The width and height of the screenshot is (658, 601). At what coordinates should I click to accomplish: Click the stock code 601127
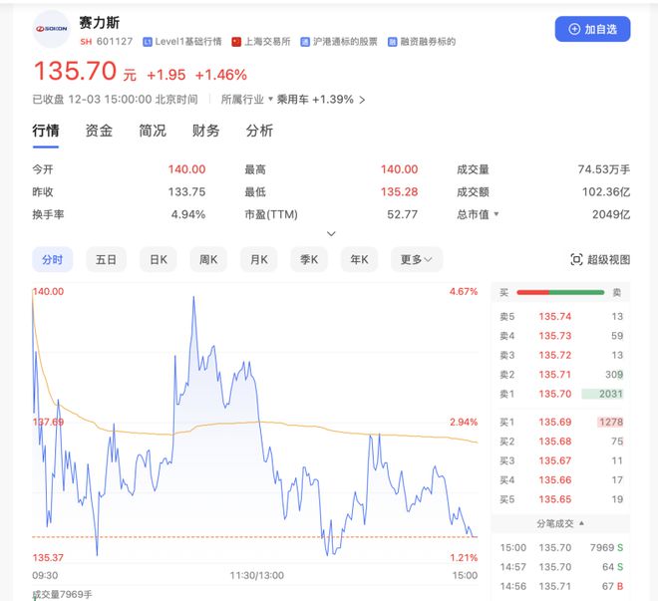(x=114, y=42)
